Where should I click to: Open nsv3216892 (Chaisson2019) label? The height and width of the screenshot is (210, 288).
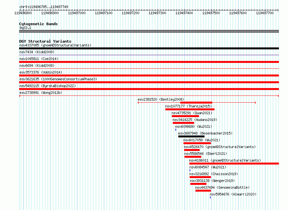point(214,174)
